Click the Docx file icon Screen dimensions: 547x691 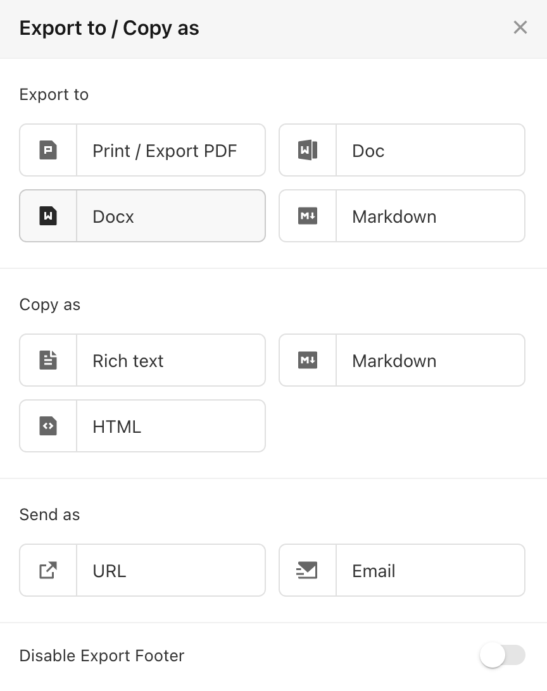tap(48, 216)
